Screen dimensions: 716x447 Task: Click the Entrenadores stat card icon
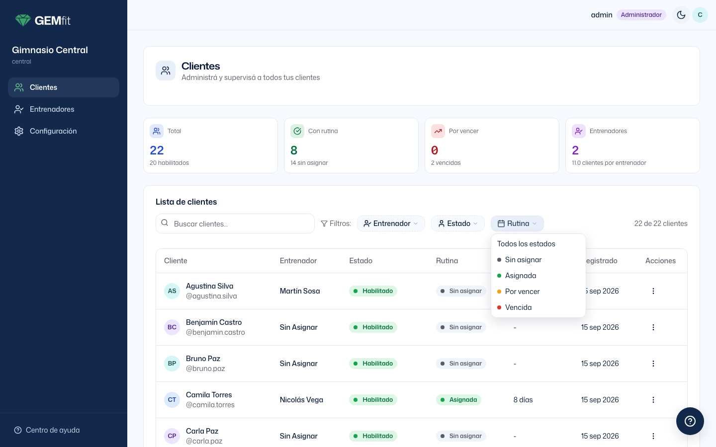(579, 131)
